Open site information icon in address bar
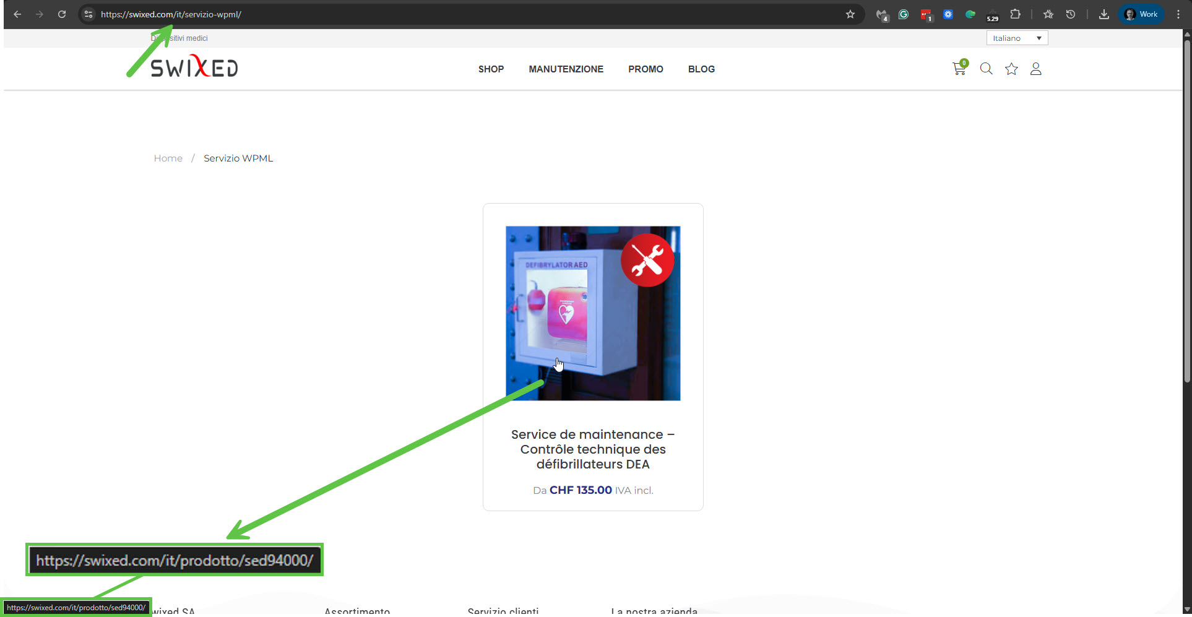 (x=89, y=14)
